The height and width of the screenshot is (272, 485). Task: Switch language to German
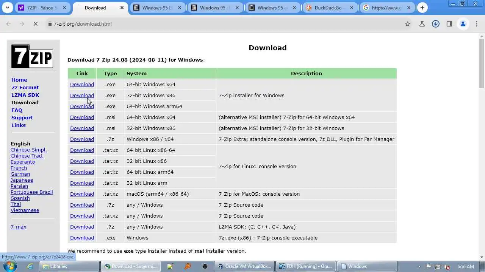click(20, 174)
